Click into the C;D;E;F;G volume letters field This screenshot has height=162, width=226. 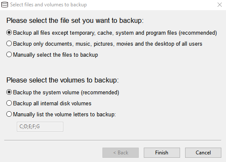[x=40, y=126]
